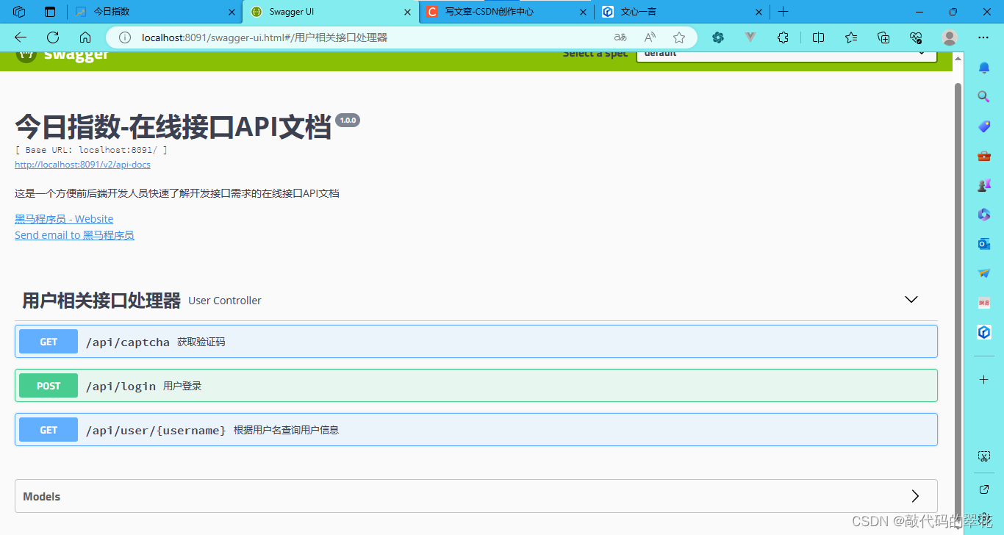1004x535 pixels.
Task: Open the collections panel
Action: pyautogui.click(x=883, y=37)
